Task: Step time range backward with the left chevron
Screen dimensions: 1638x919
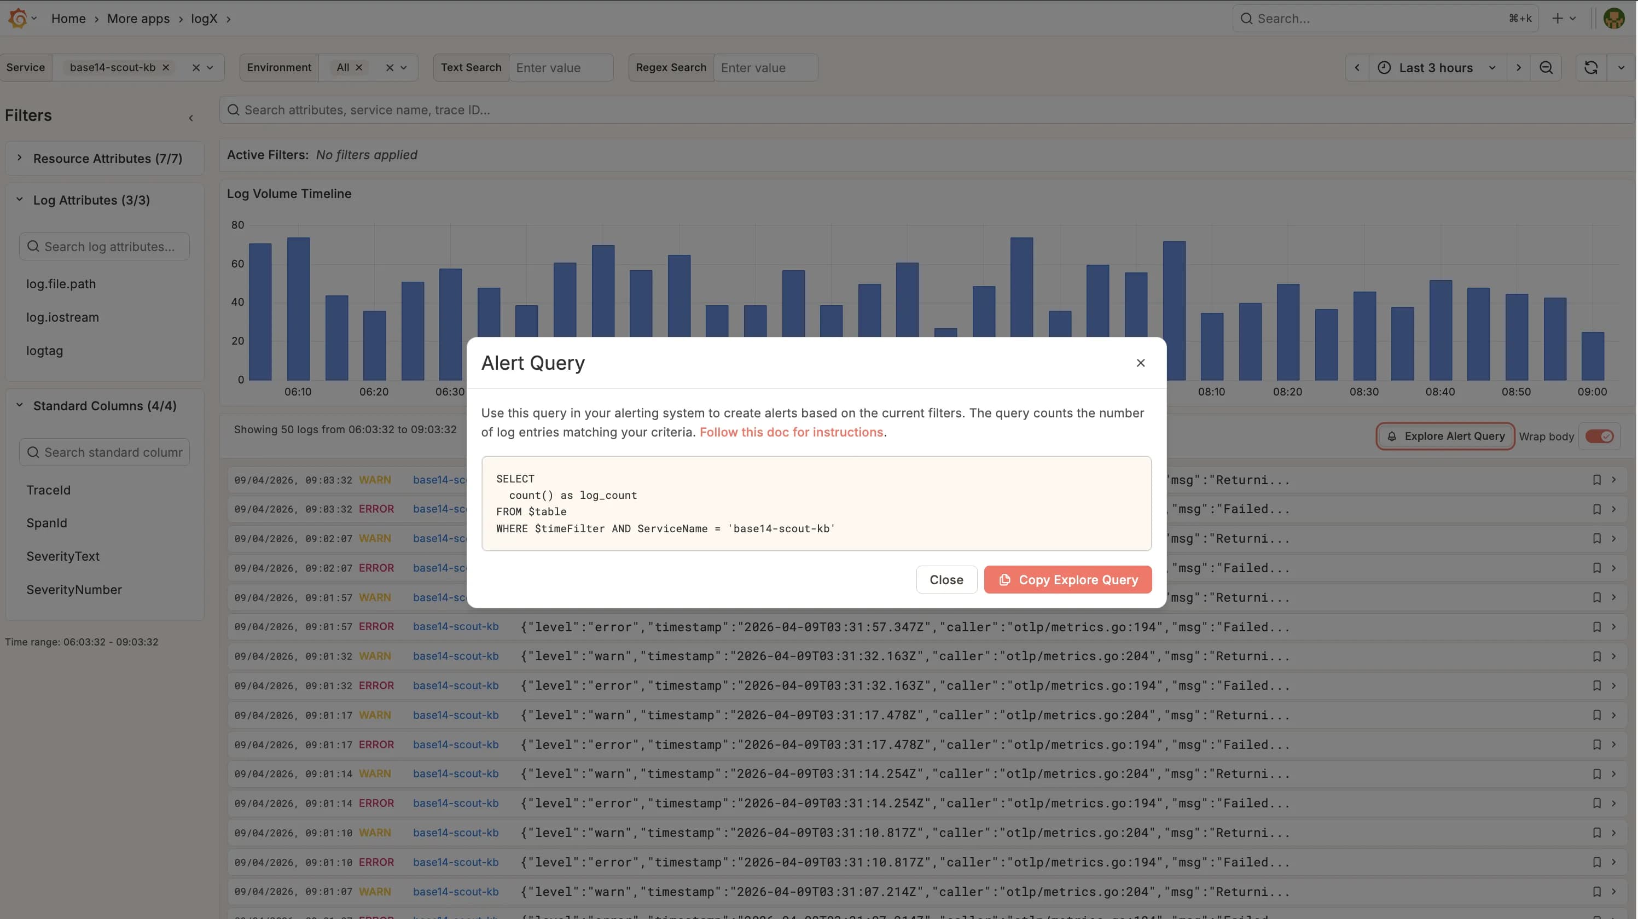Action: pyautogui.click(x=1357, y=67)
